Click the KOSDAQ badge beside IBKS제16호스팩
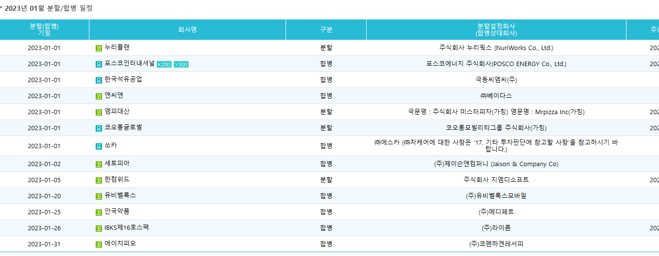The height and width of the screenshot is (256, 659). tap(99, 228)
